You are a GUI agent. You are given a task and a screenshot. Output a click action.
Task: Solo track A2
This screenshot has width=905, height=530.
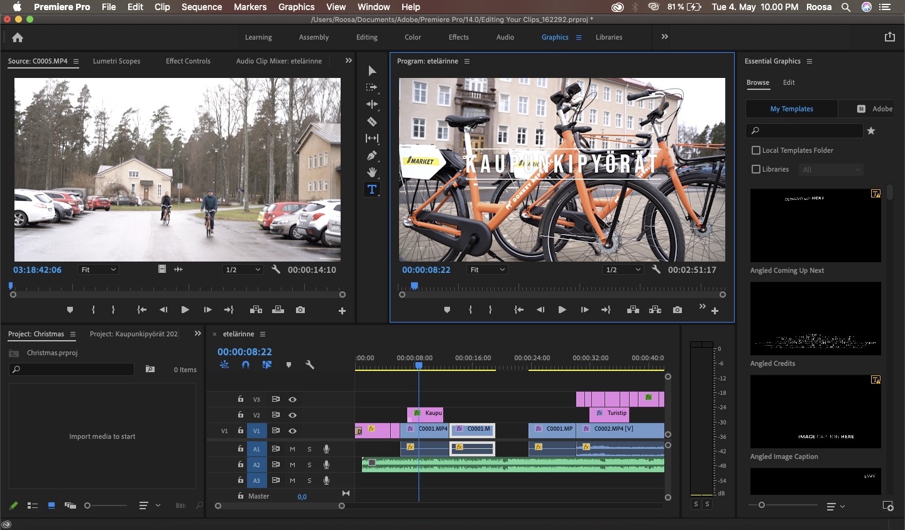pyautogui.click(x=309, y=465)
